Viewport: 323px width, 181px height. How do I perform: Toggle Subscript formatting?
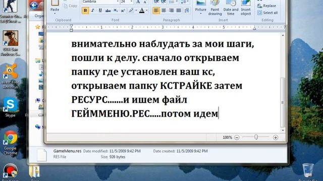[116, 11]
